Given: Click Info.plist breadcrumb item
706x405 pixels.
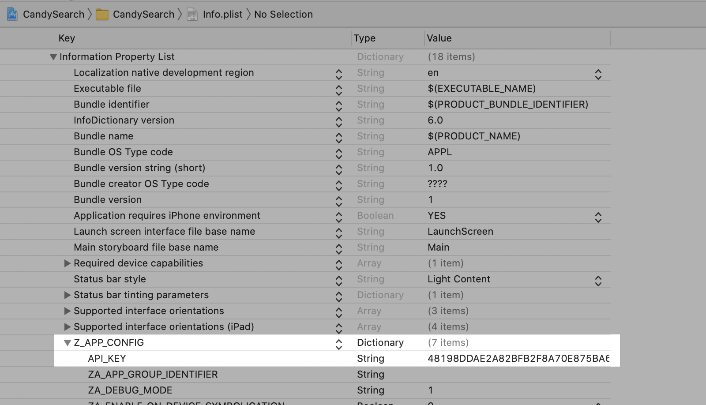Looking at the screenshot, I should pos(222,15).
